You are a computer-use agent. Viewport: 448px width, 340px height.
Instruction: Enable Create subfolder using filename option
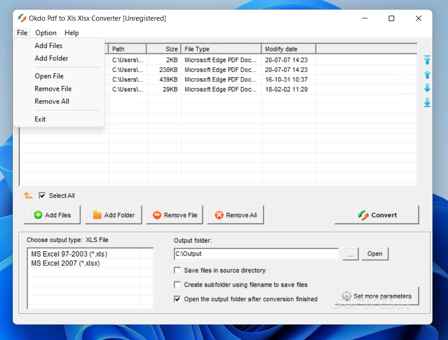[x=177, y=284]
